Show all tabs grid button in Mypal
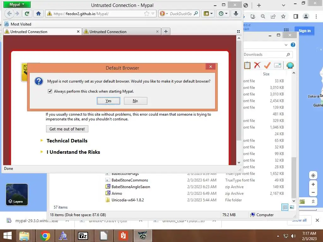 pyautogui.click(x=238, y=32)
